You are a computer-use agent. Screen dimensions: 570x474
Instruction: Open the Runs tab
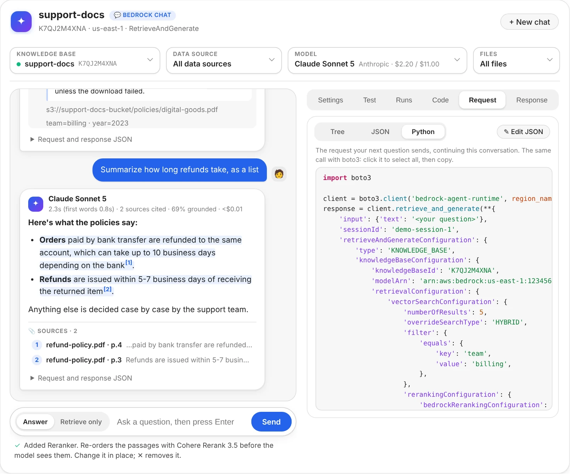404,100
